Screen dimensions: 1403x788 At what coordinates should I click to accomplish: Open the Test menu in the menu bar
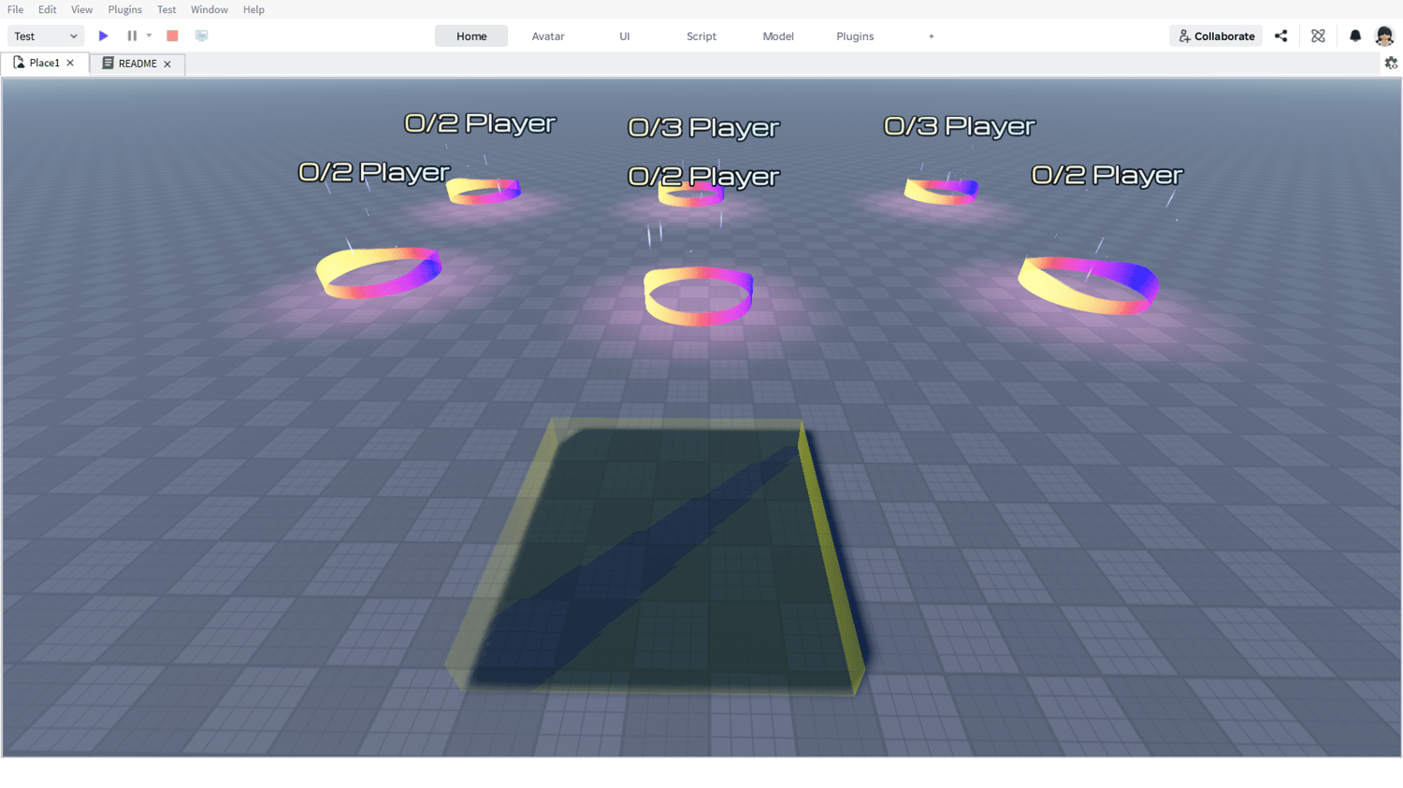[x=166, y=9]
